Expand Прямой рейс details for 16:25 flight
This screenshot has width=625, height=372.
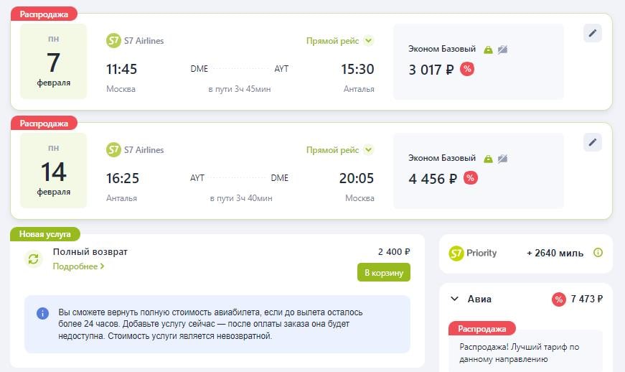[368, 150]
